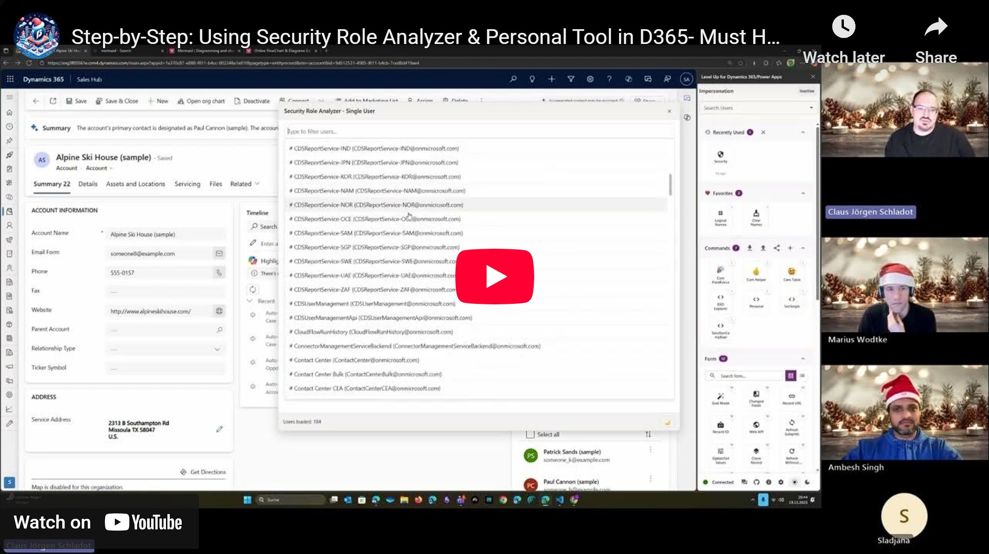Open the Related tab menu
Viewport: 989px width, 554px height.
[x=244, y=184]
